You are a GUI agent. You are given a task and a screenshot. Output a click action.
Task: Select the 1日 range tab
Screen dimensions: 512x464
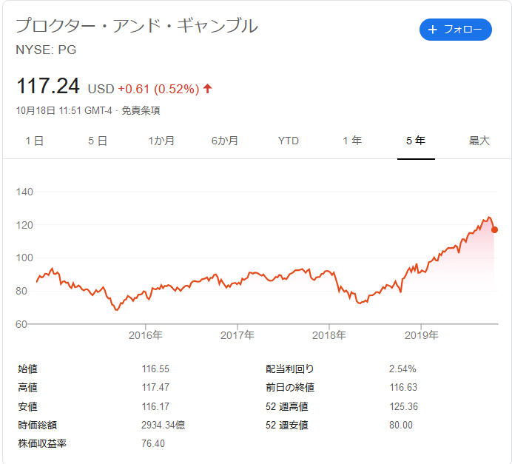tap(35, 141)
